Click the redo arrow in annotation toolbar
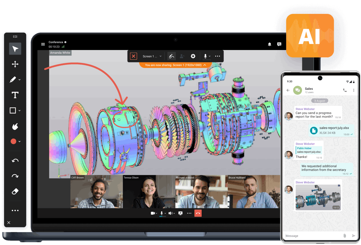This screenshot has width=361, height=245. (x=15, y=176)
